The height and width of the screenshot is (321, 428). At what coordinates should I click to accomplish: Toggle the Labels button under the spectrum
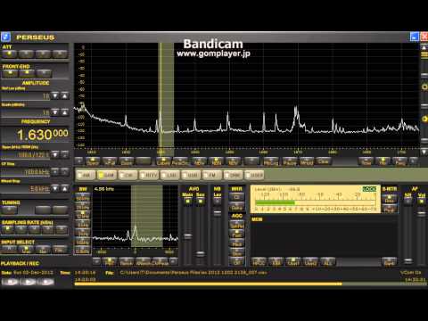(164, 161)
